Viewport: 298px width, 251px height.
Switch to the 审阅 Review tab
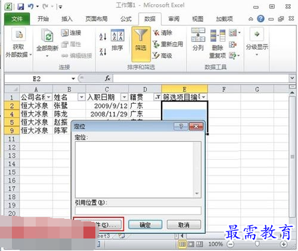(174, 19)
